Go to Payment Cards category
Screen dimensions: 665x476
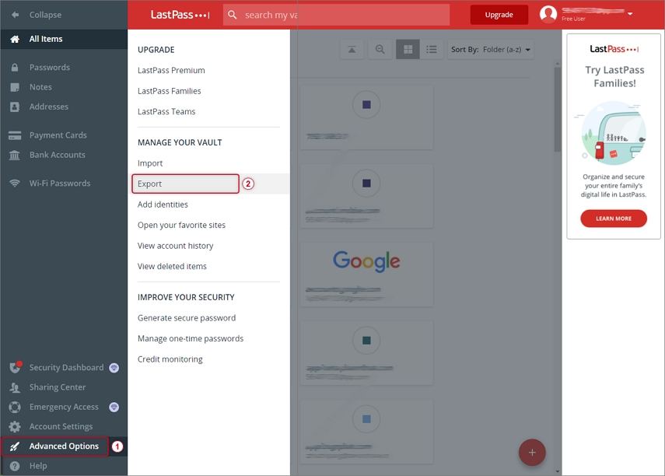coord(58,135)
